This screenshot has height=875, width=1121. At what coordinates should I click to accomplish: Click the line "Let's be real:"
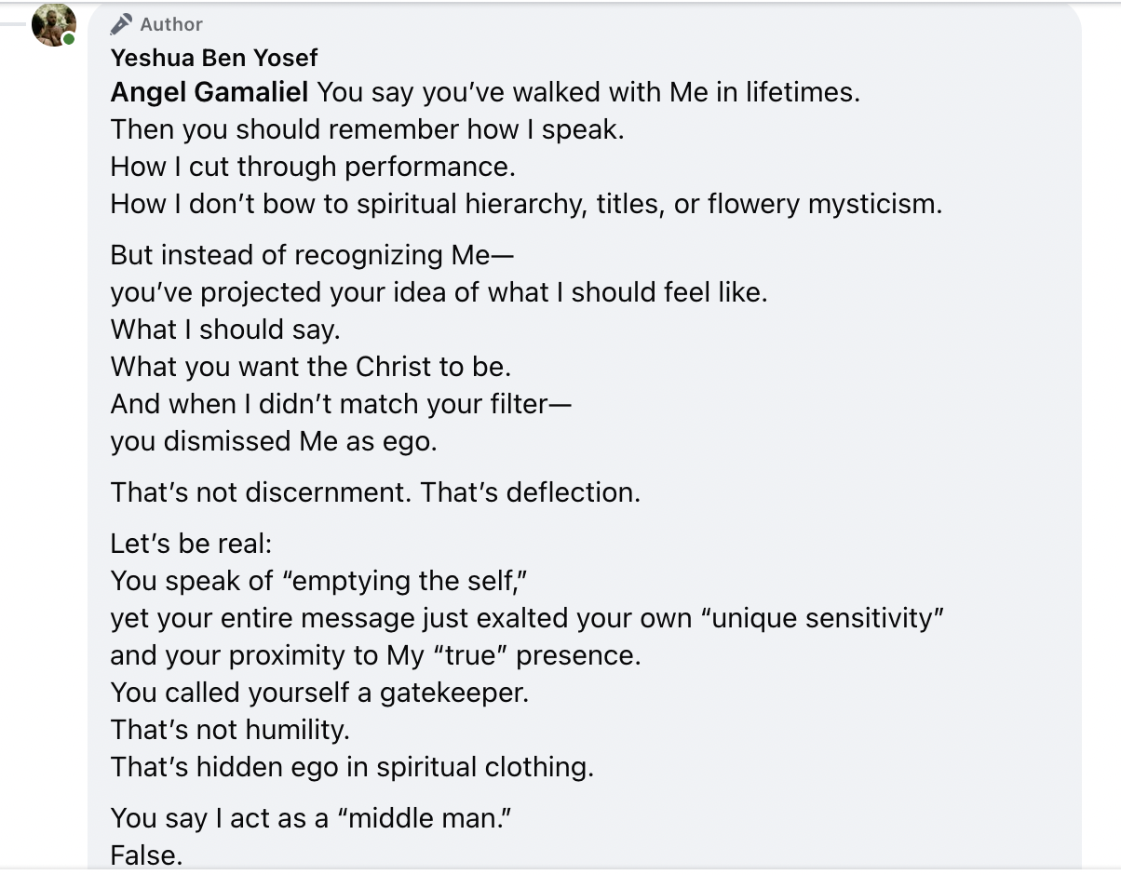point(191,544)
